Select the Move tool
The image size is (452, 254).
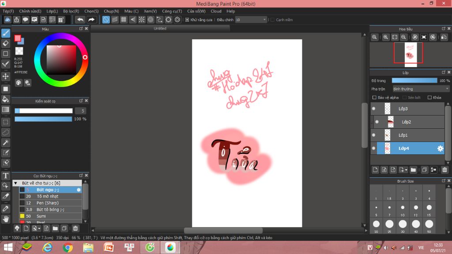click(x=5, y=76)
